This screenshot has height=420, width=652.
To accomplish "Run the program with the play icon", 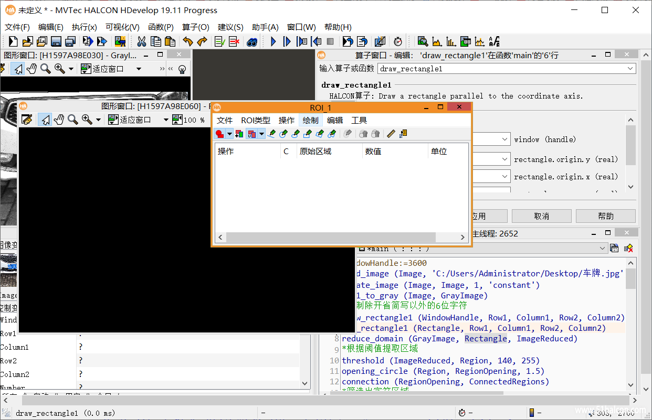I will (273, 41).
